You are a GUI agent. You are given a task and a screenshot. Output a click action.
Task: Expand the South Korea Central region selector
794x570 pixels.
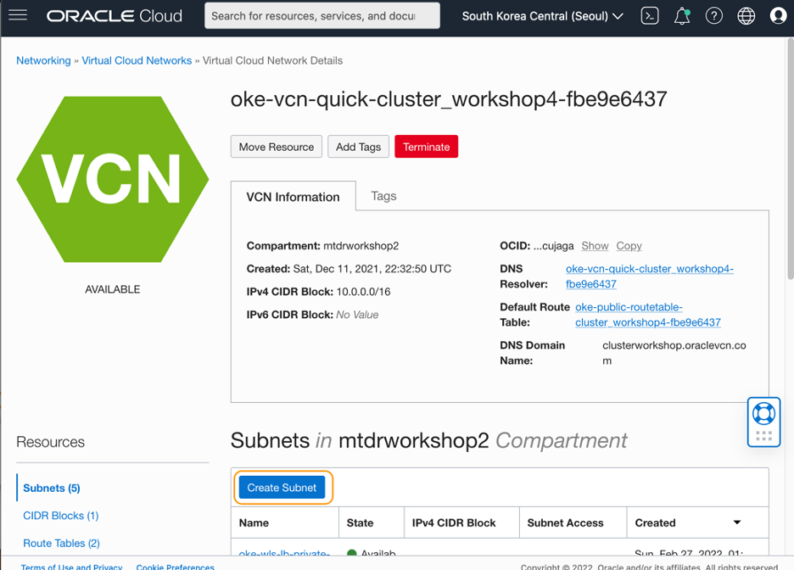(542, 16)
